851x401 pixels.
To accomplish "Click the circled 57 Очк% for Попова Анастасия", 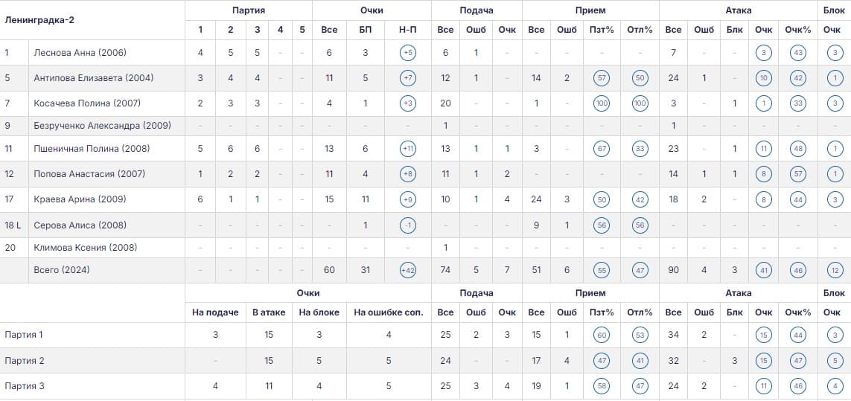I will (798, 174).
